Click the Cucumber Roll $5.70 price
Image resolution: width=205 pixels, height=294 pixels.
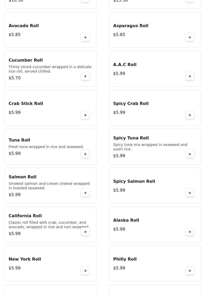click(15, 78)
